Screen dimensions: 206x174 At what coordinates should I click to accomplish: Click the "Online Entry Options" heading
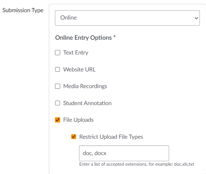point(83,38)
